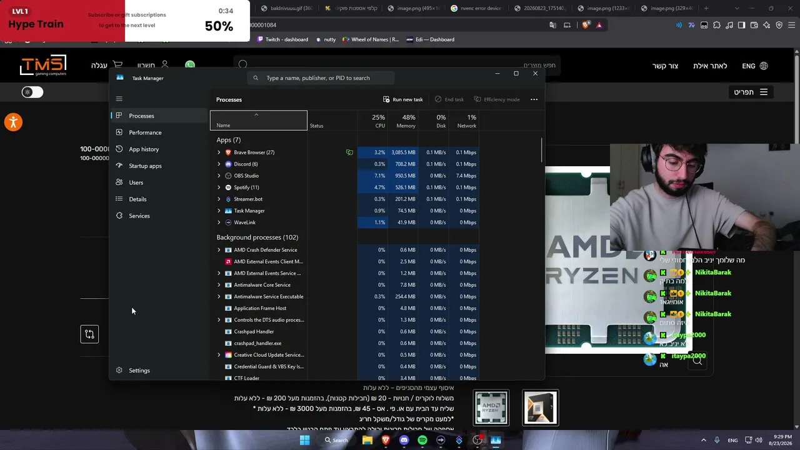Screen dimensions: 800x450
Task: Open the Details page
Action: point(159,199)
